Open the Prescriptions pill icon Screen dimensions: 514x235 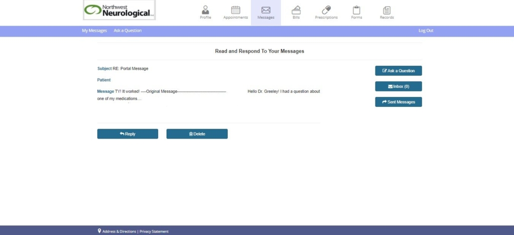click(326, 10)
